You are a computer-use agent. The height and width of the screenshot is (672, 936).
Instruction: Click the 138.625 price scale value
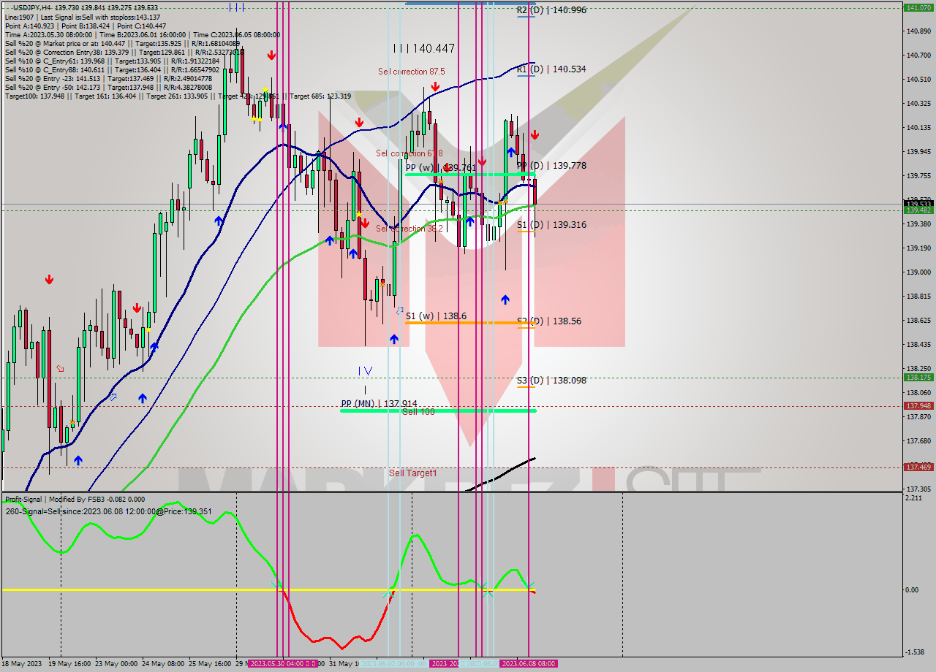[918, 321]
